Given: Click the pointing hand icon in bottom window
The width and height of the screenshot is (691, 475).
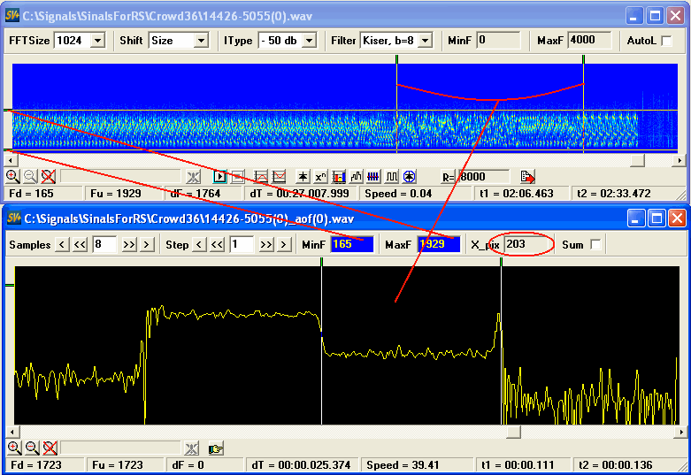Looking at the screenshot, I should [216, 448].
